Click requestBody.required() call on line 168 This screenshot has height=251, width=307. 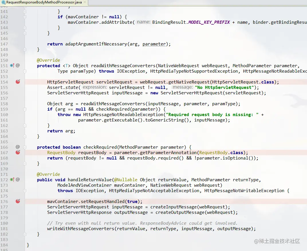[x=156, y=158]
